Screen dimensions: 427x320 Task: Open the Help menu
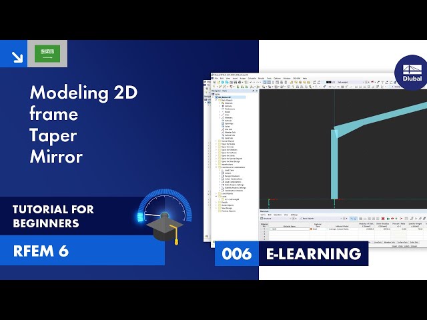[x=305, y=79]
